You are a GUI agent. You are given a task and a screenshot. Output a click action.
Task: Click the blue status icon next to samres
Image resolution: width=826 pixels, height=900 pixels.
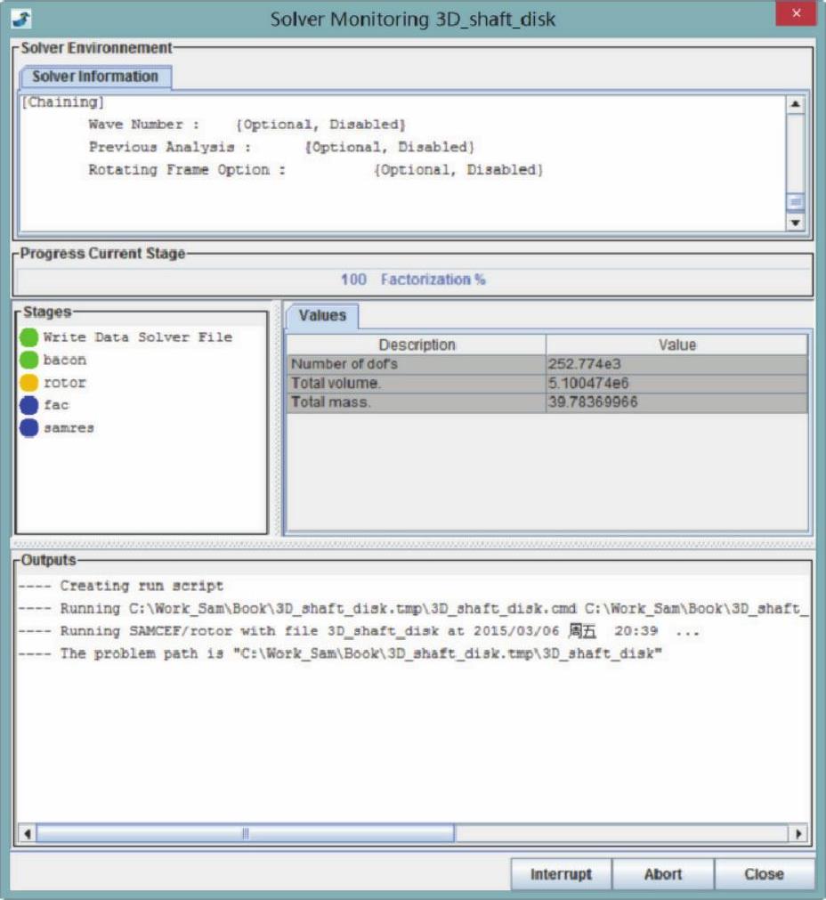pyautogui.click(x=28, y=428)
